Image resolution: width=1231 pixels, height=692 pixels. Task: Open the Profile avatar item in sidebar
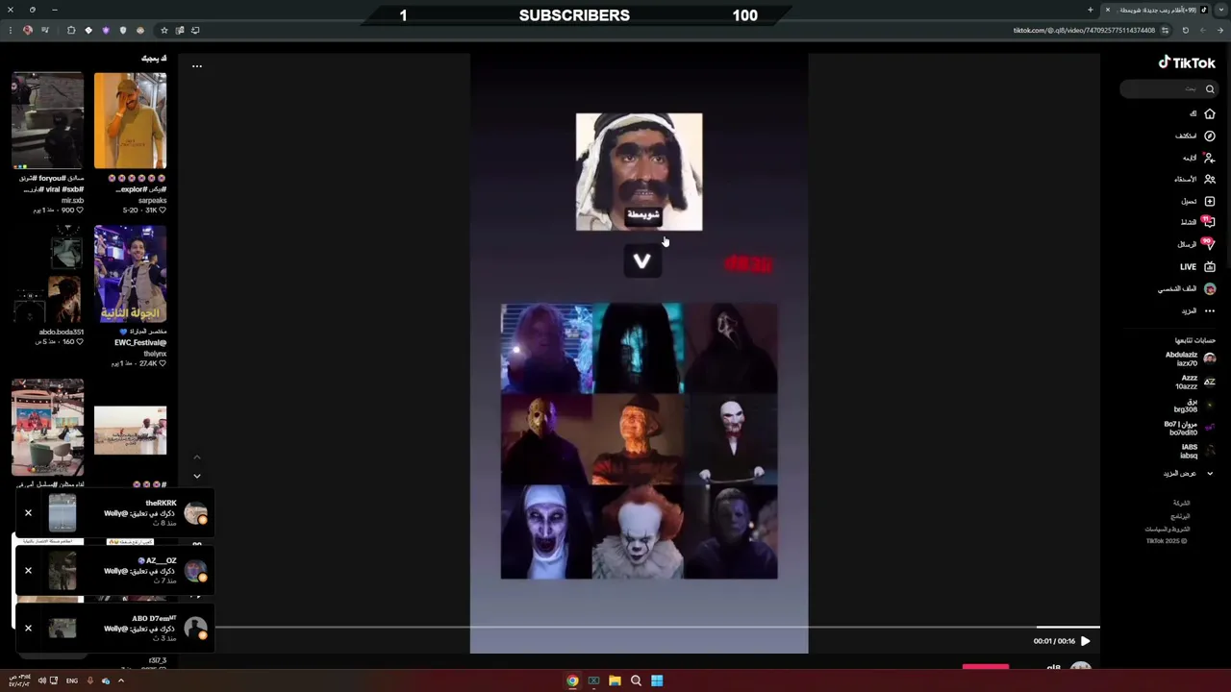(x=1210, y=288)
